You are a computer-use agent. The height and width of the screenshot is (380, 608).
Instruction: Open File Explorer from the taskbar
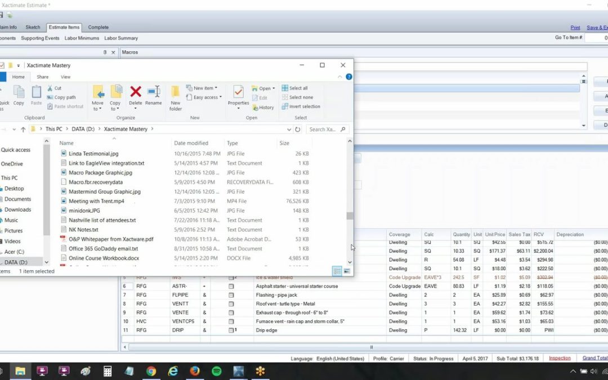[20, 371]
